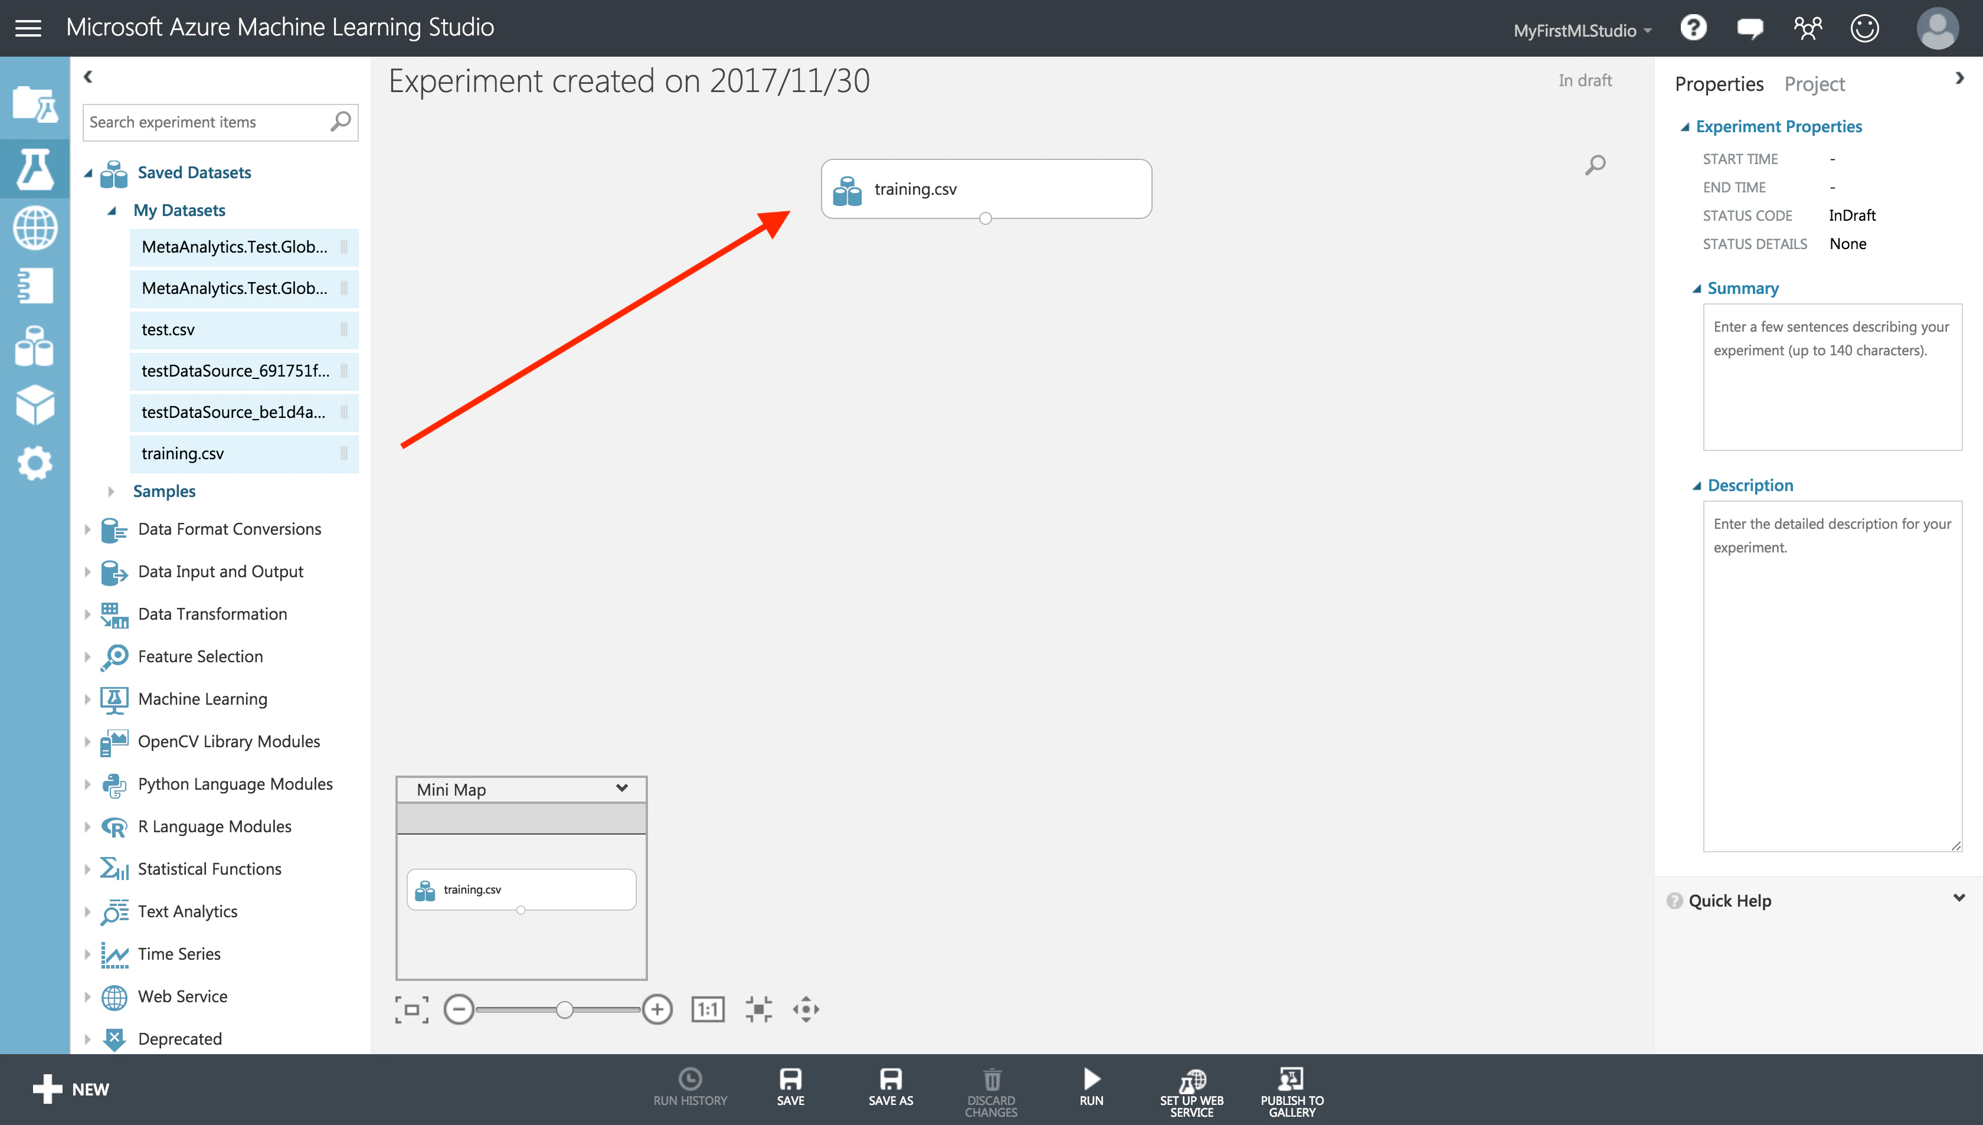
Task: Click Save As in the bottom bar
Action: 891,1087
